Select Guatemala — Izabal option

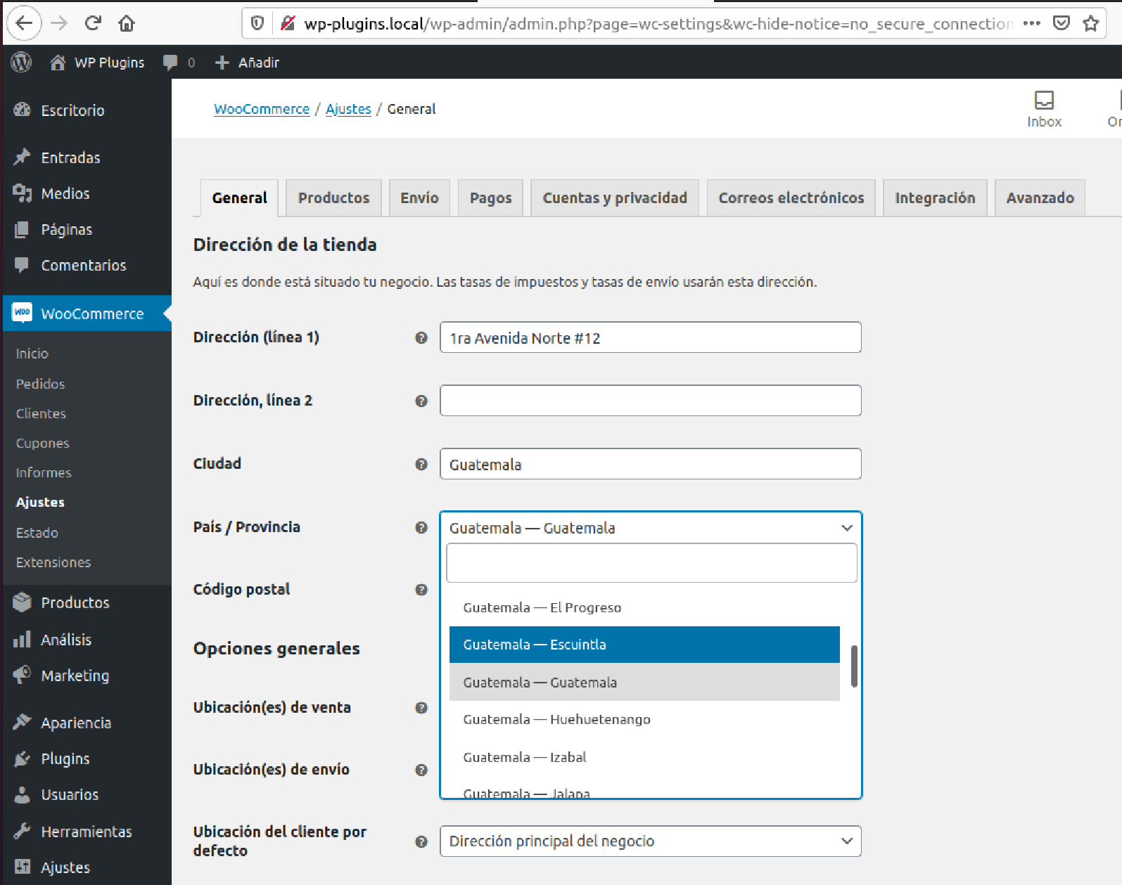pos(644,757)
